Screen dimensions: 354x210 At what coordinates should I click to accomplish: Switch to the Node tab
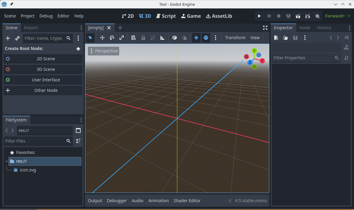[x=305, y=28]
